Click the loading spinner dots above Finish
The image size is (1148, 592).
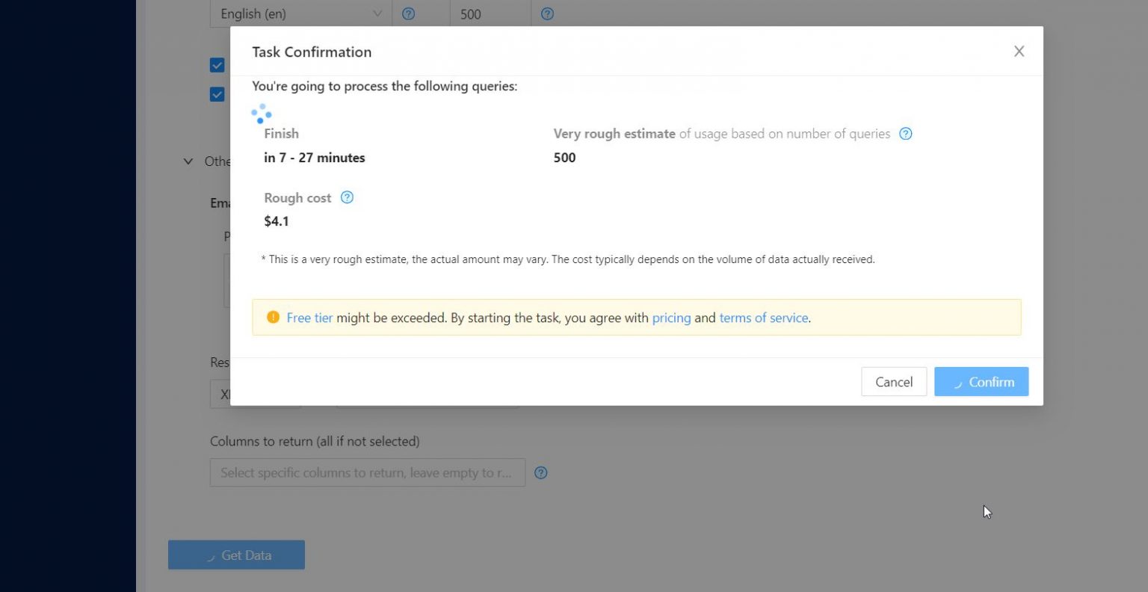coord(261,114)
